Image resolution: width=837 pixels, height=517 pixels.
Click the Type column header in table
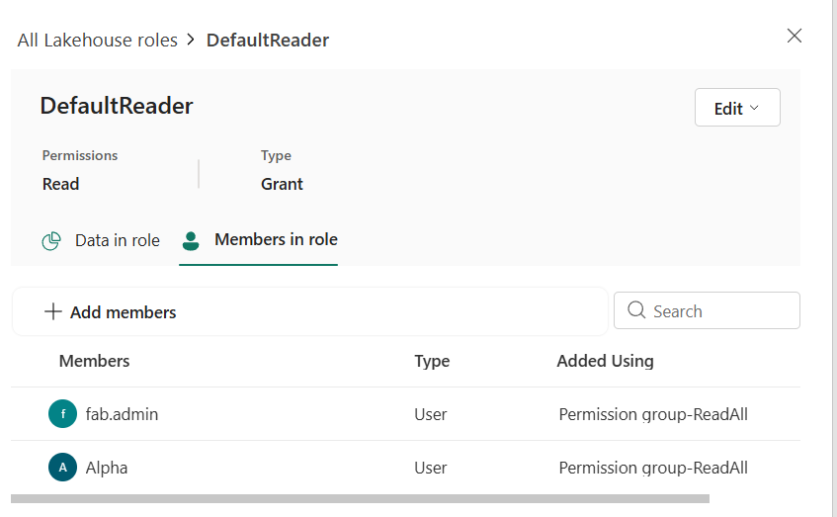[x=432, y=361]
